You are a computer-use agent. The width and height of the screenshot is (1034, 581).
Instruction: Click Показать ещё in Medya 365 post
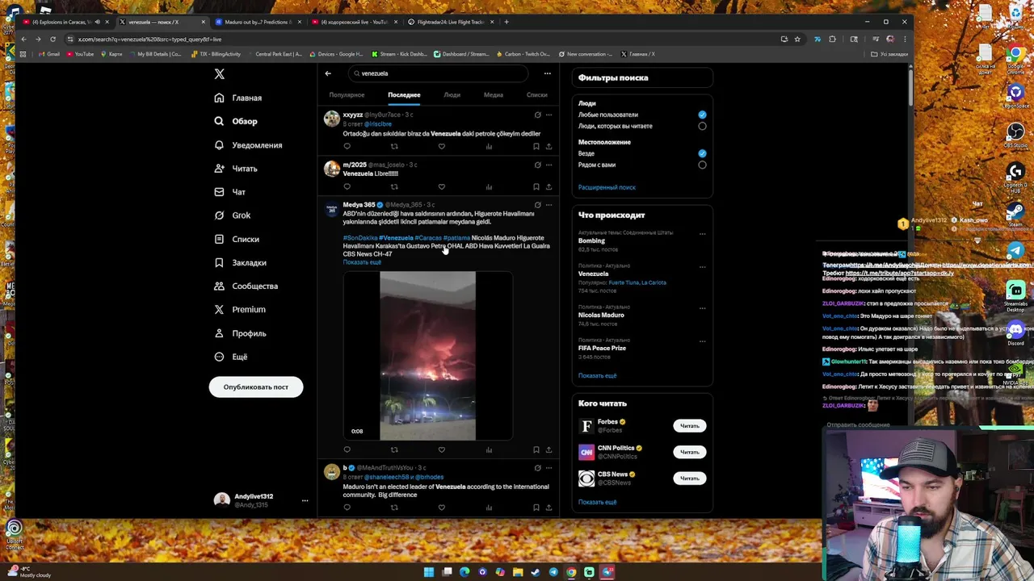click(362, 262)
